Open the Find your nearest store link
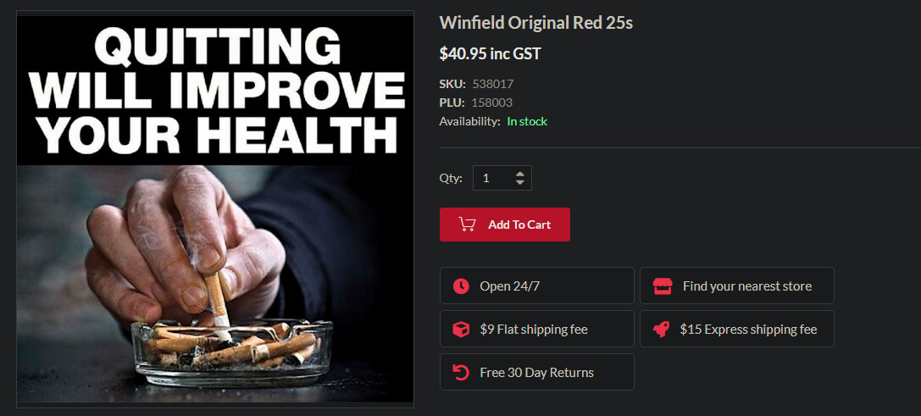The width and height of the screenshot is (921, 416). tap(736, 286)
